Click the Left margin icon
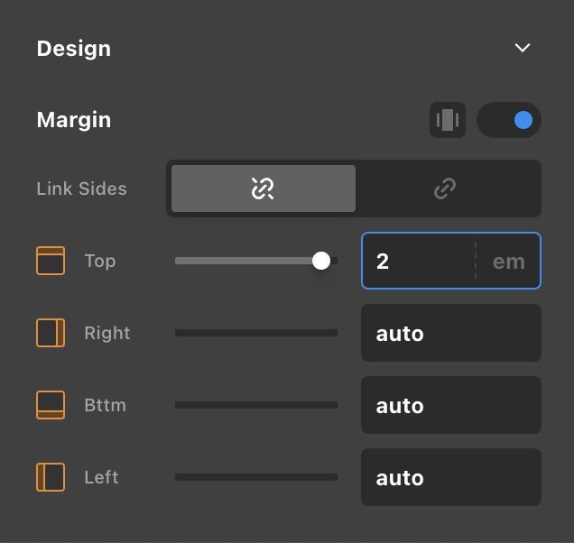Screen dimensions: 574x543 pos(51,477)
